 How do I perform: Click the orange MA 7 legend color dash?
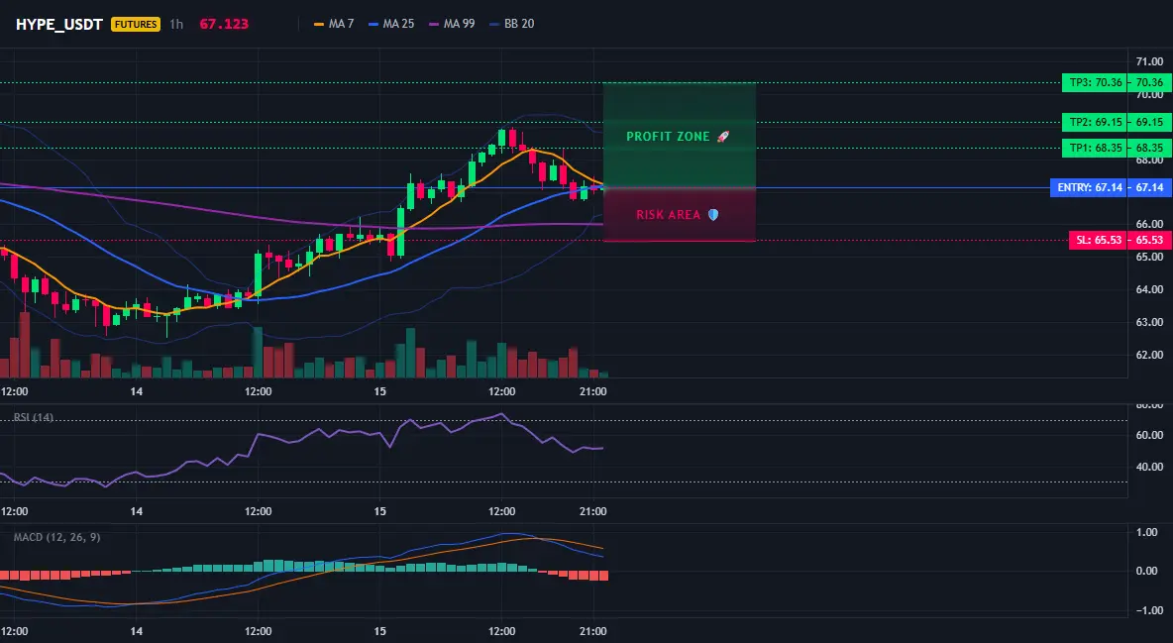pos(319,24)
